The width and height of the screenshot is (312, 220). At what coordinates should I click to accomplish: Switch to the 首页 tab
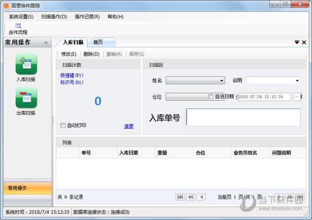(101, 42)
